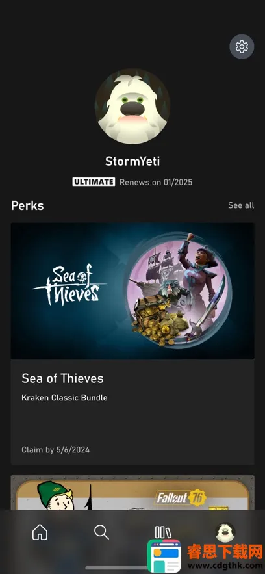Tap the Home icon in bottom navigation

40,532
